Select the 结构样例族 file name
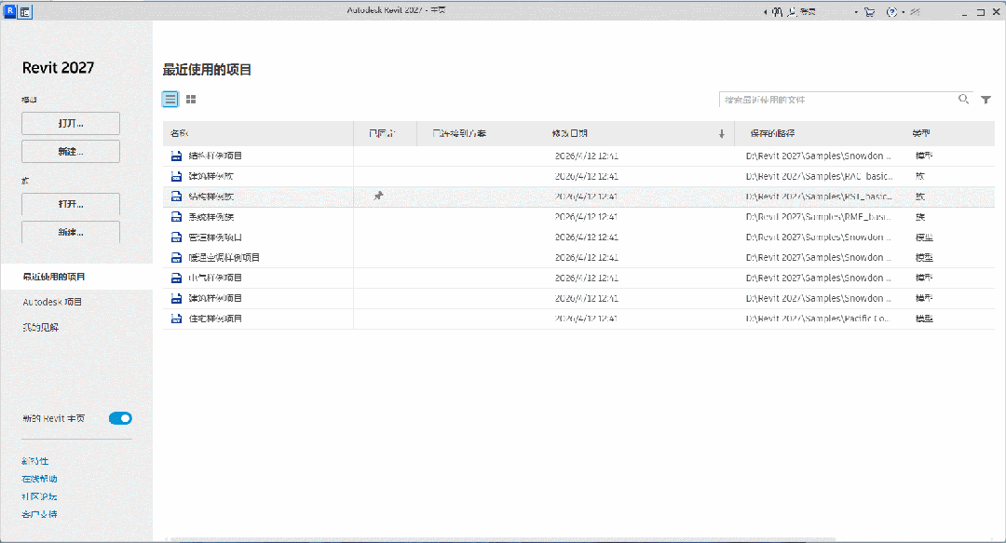 (211, 197)
